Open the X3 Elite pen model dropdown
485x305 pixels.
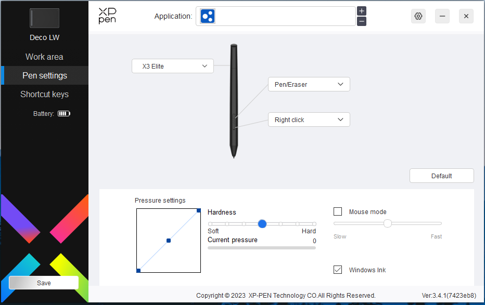[x=173, y=66]
